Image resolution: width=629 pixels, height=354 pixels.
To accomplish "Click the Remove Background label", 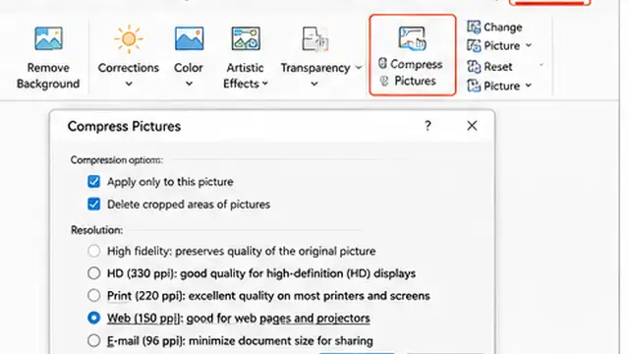I will [x=48, y=76].
